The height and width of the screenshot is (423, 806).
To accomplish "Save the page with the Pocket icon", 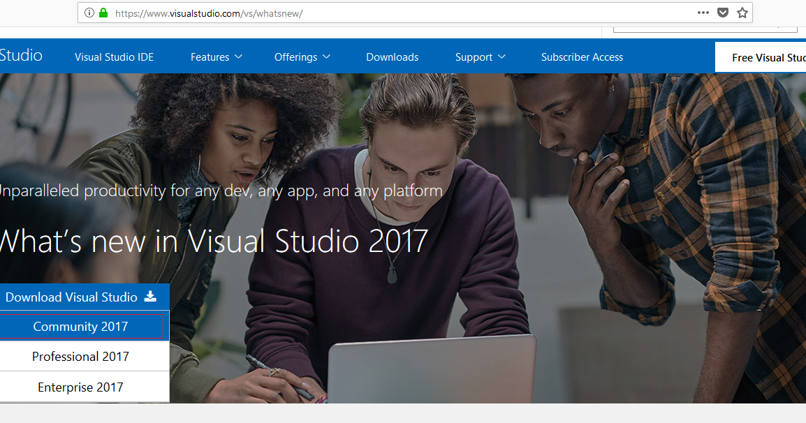I will 723,13.
